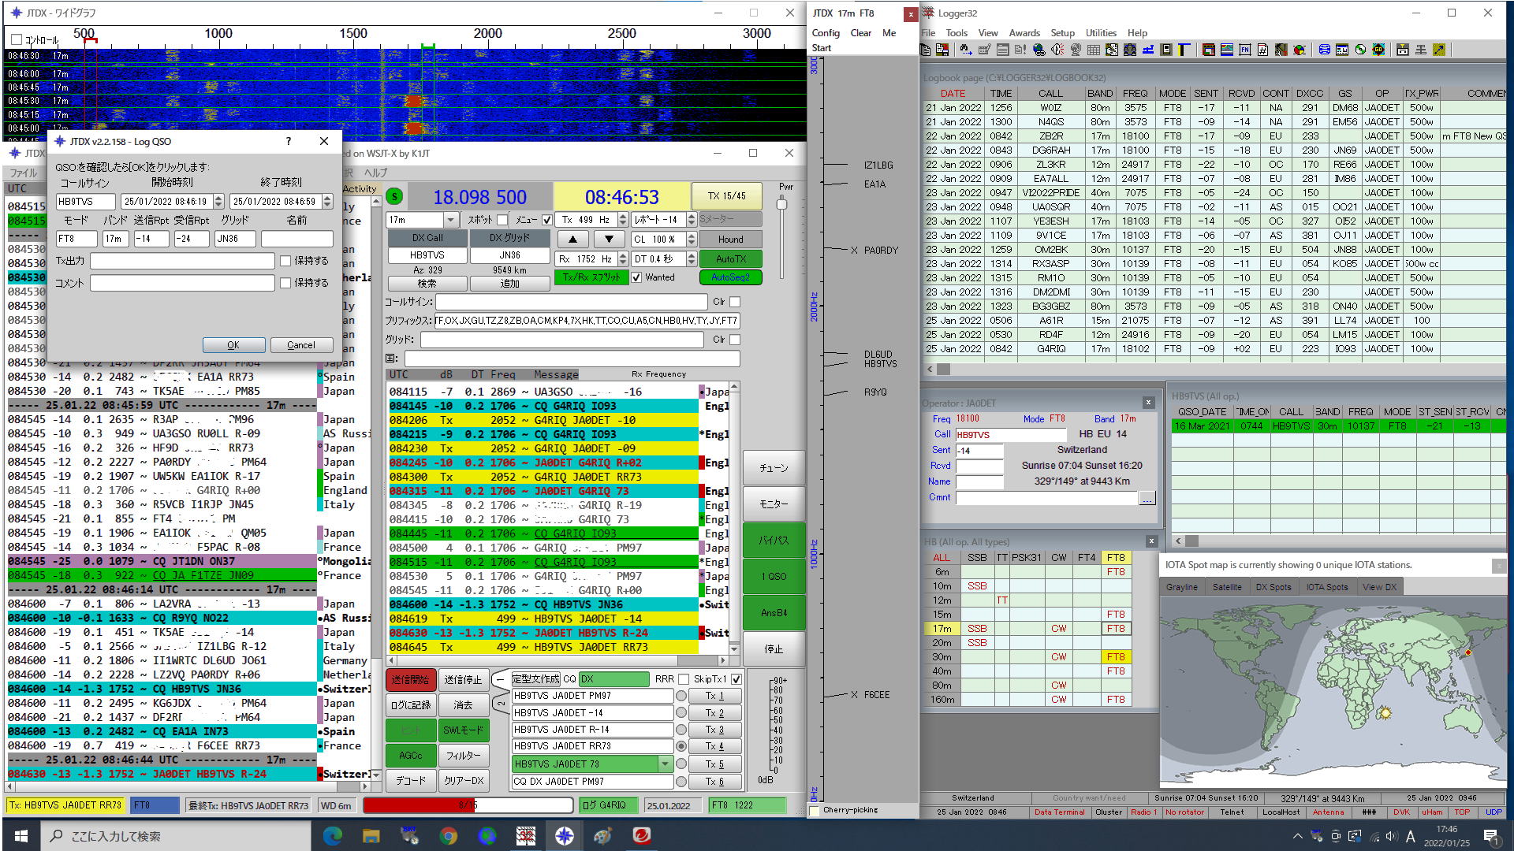The image size is (1514, 851).
Task: Click Cancel in the Log QSO dialog
Action: click(300, 345)
